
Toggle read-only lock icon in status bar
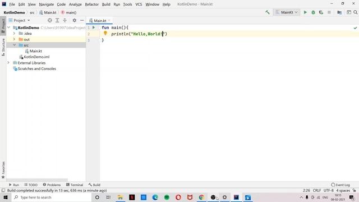[355, 191]
